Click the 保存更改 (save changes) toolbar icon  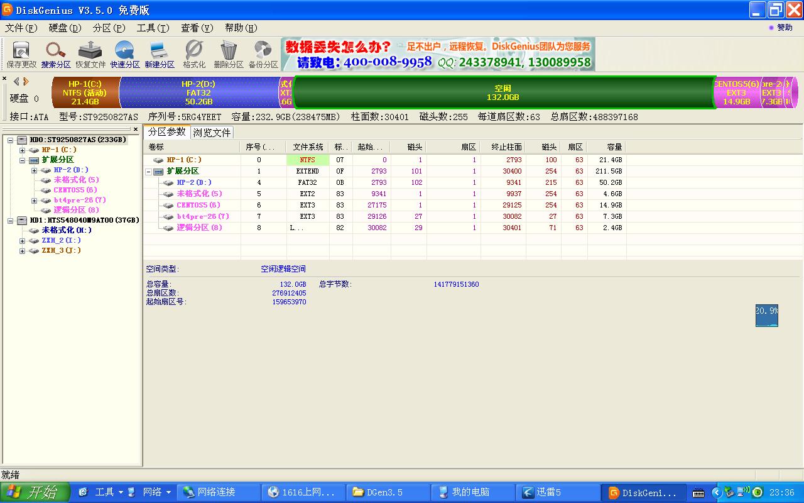click(21, 55)
